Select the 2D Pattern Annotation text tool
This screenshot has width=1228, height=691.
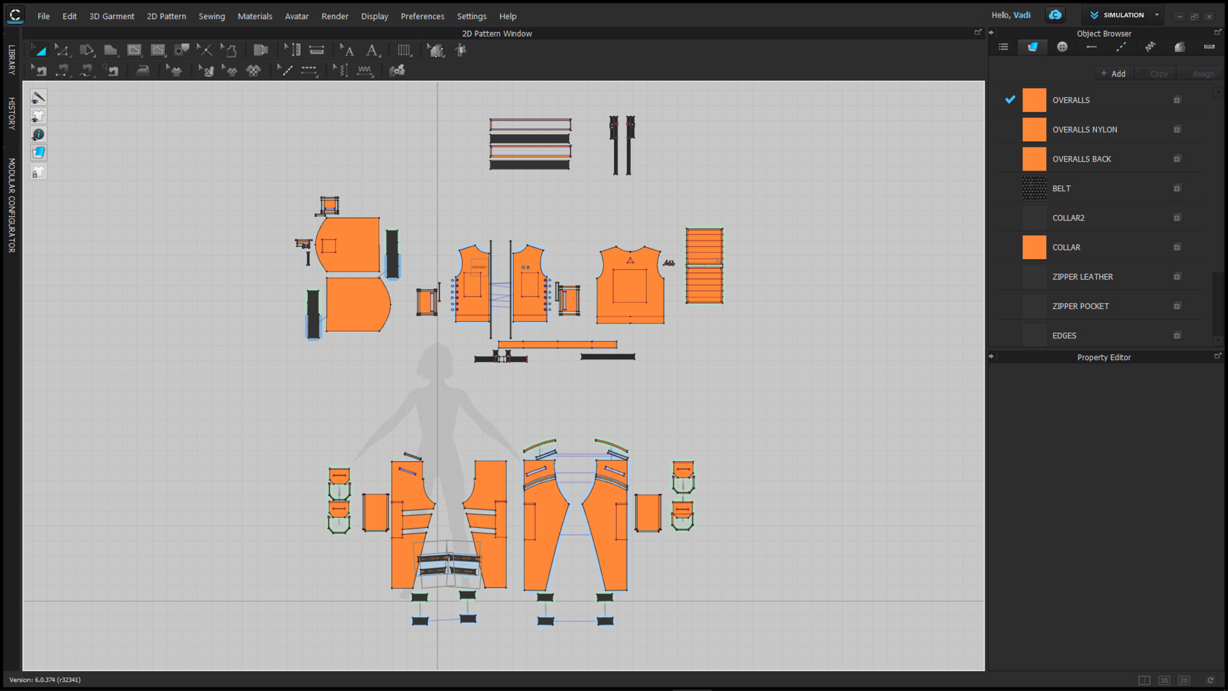click(372, 50)
